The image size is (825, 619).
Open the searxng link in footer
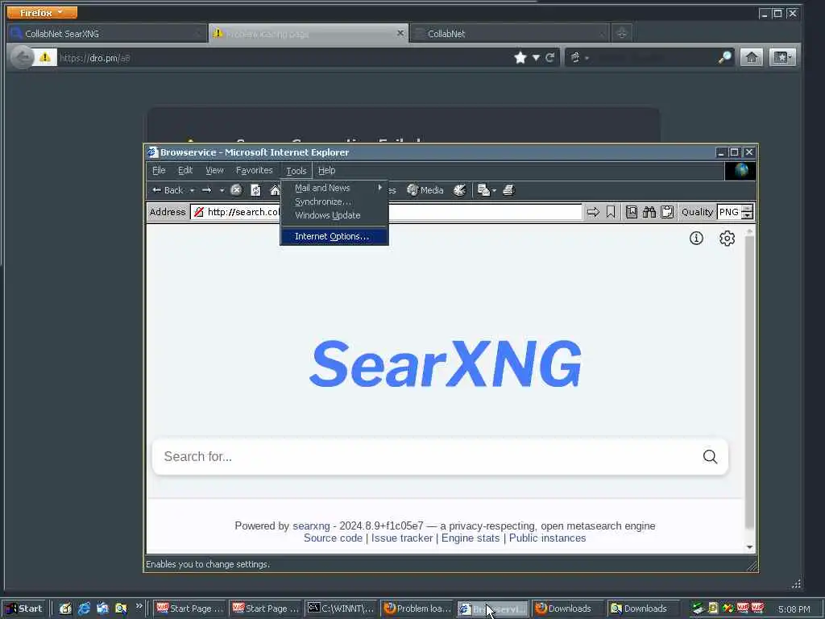(311, 526)
